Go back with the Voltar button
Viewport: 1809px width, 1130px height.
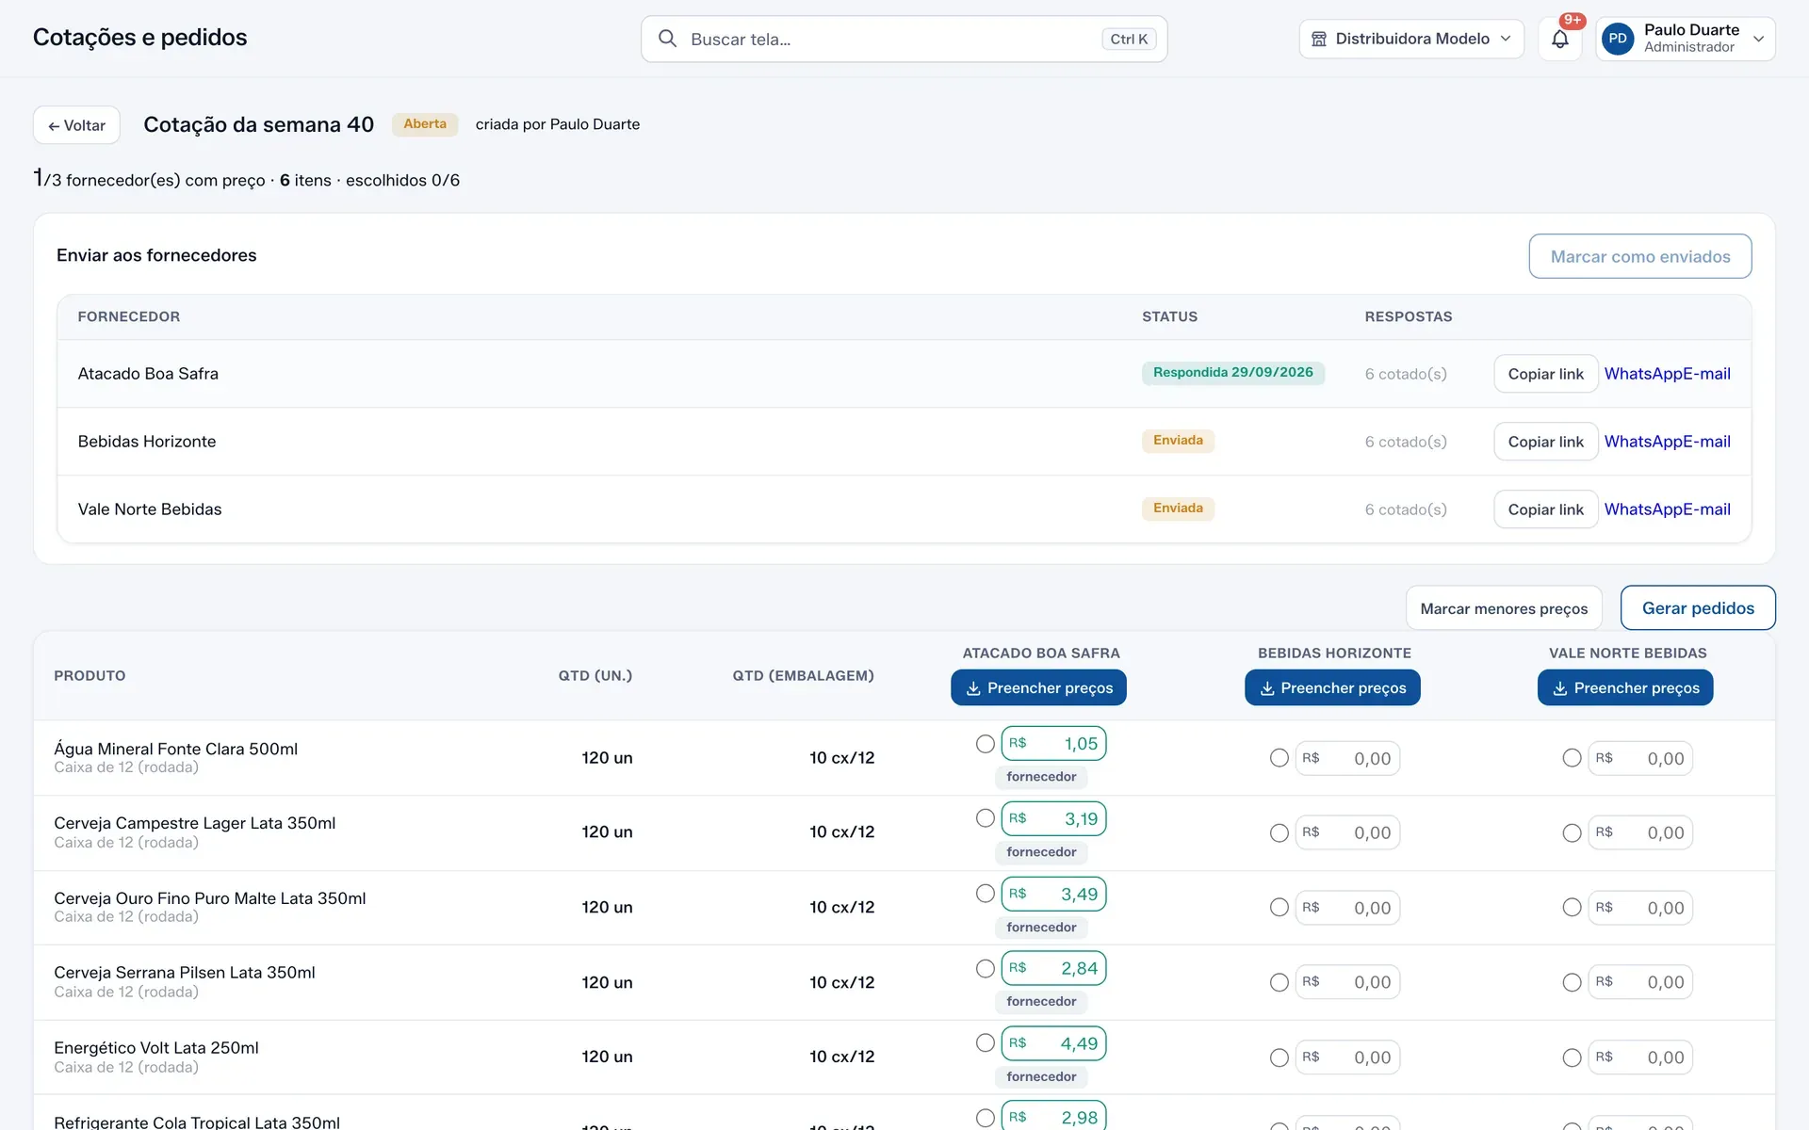[x=76, y=125]
